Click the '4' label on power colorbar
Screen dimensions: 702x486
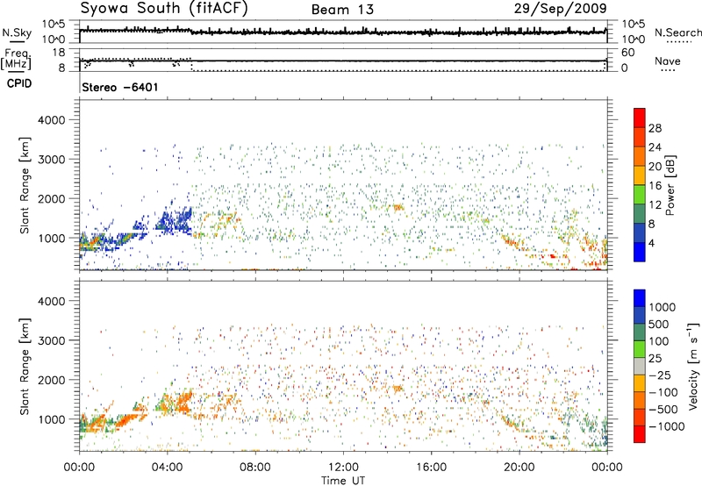tap(653, 244)
